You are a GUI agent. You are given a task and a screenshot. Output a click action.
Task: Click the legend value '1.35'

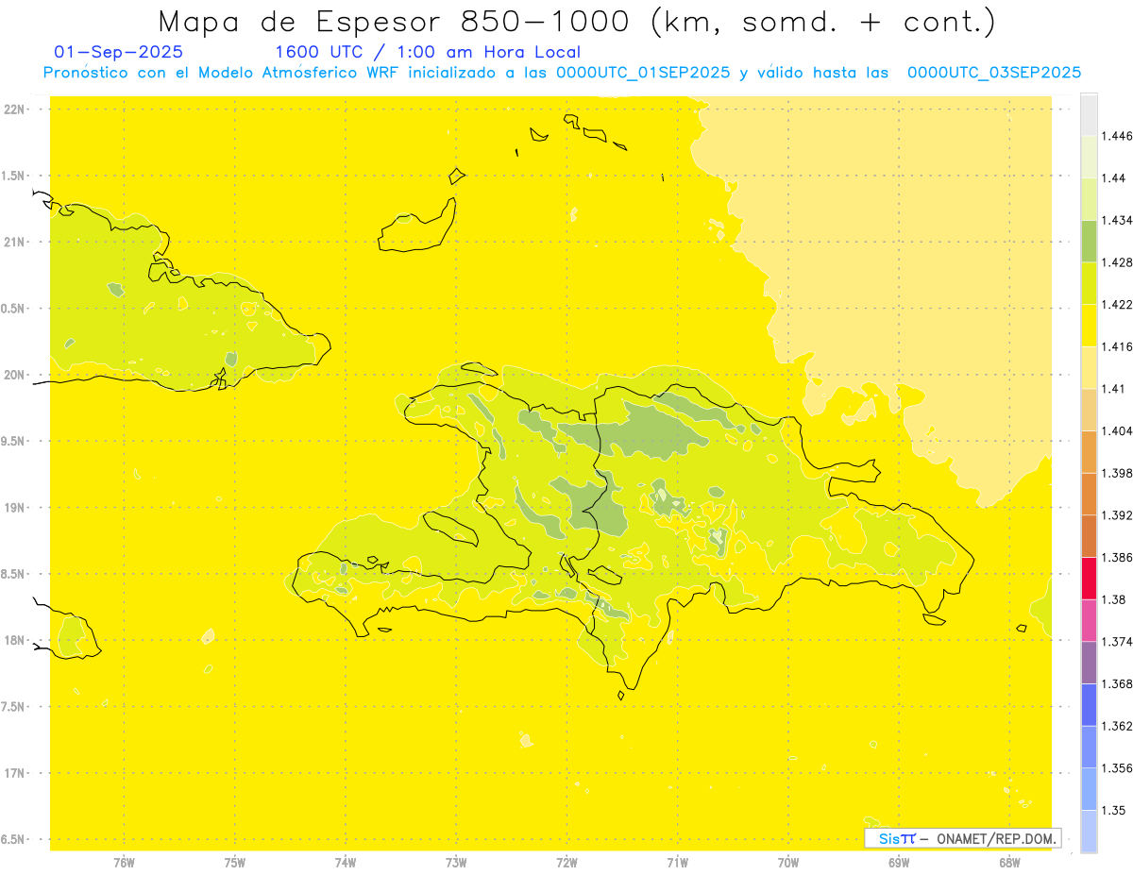tap(1116, 810)
